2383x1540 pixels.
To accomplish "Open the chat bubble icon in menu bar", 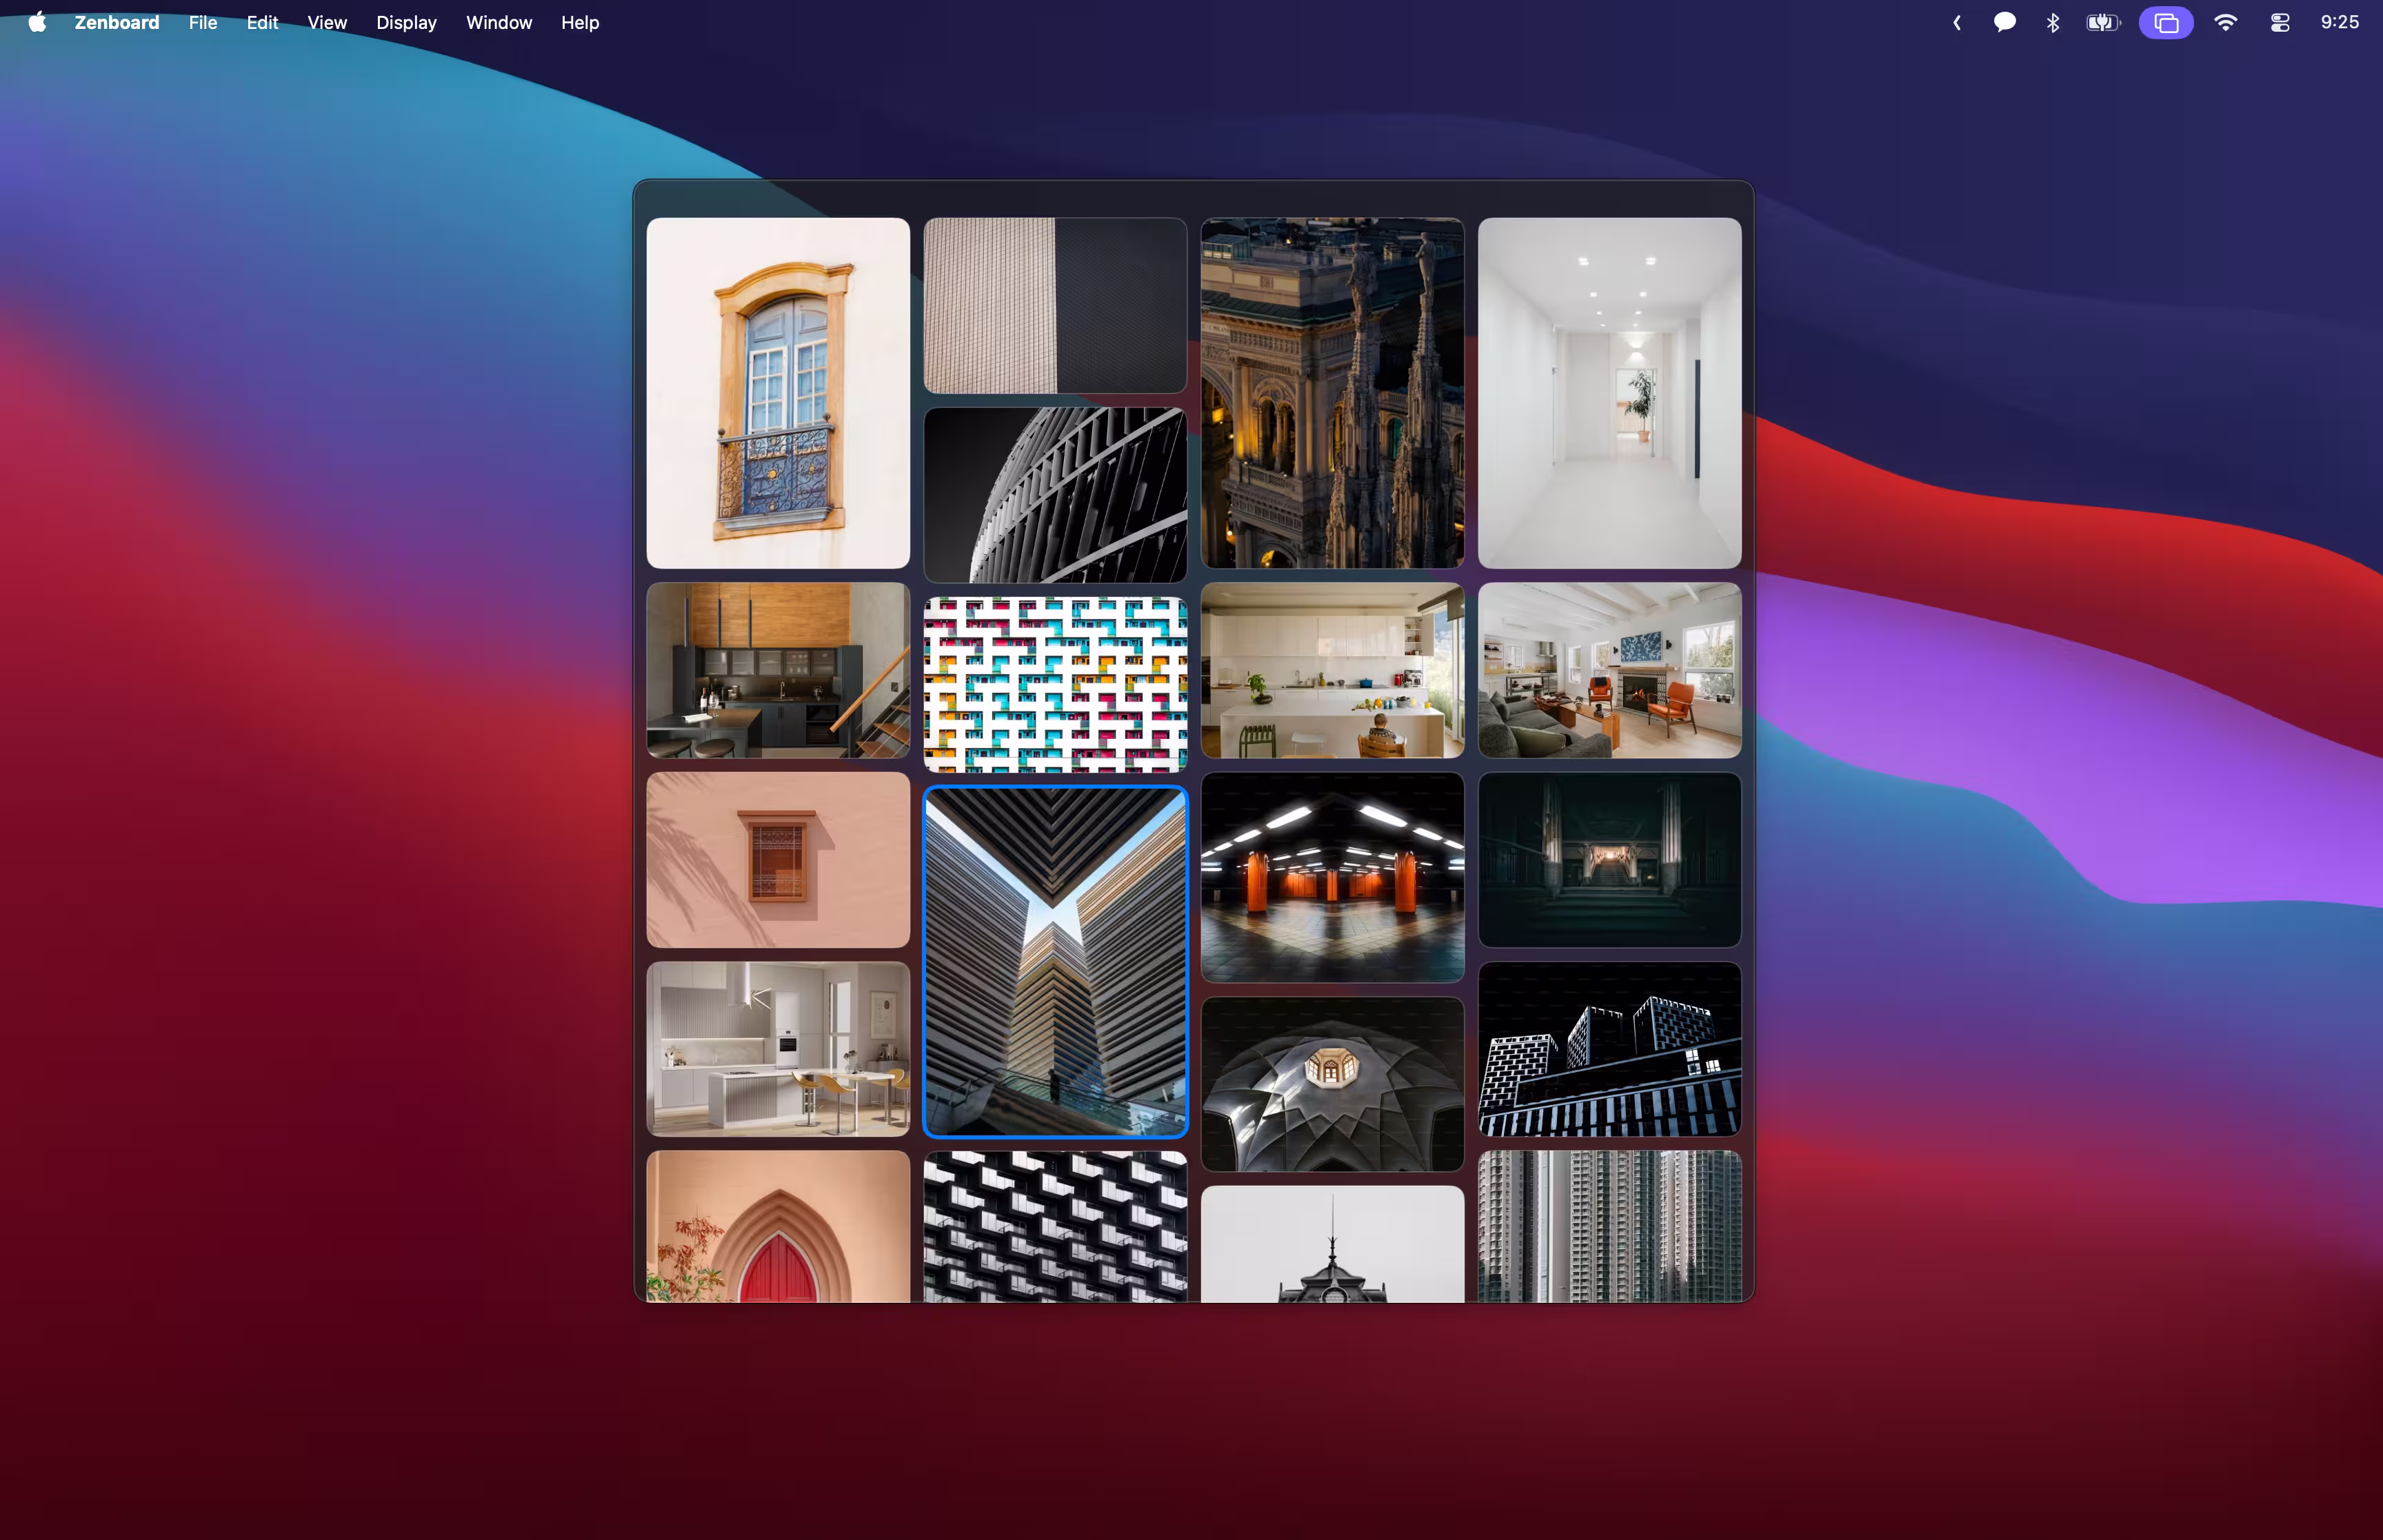I will [x=2004, y=22].
